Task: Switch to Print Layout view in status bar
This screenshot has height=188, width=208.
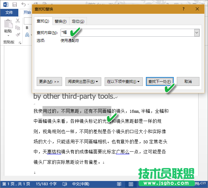Action: pyautogui.click(x=131, y=184)
